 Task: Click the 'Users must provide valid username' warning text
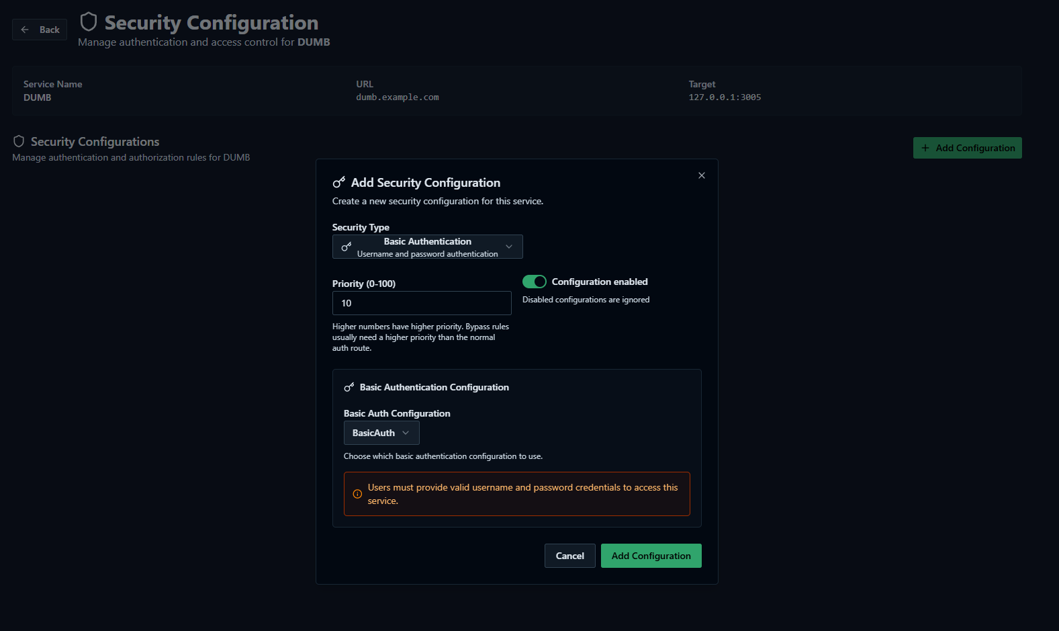coord(523,494)
